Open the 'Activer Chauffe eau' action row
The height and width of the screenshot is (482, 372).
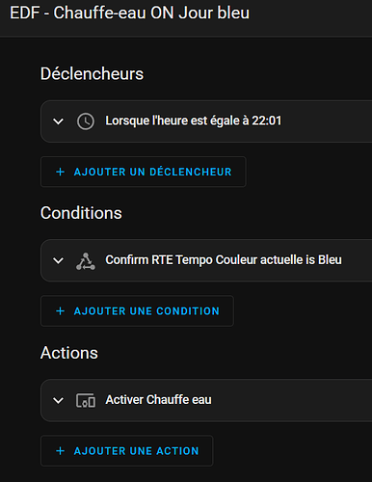(x=206, y=400)
